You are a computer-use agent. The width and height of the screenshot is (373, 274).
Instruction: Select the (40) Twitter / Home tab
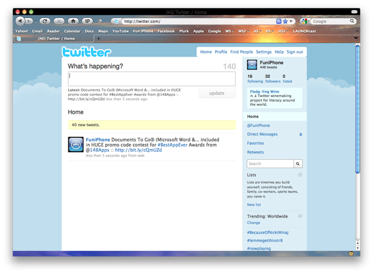pyautogui.click(x=53, y=39)
